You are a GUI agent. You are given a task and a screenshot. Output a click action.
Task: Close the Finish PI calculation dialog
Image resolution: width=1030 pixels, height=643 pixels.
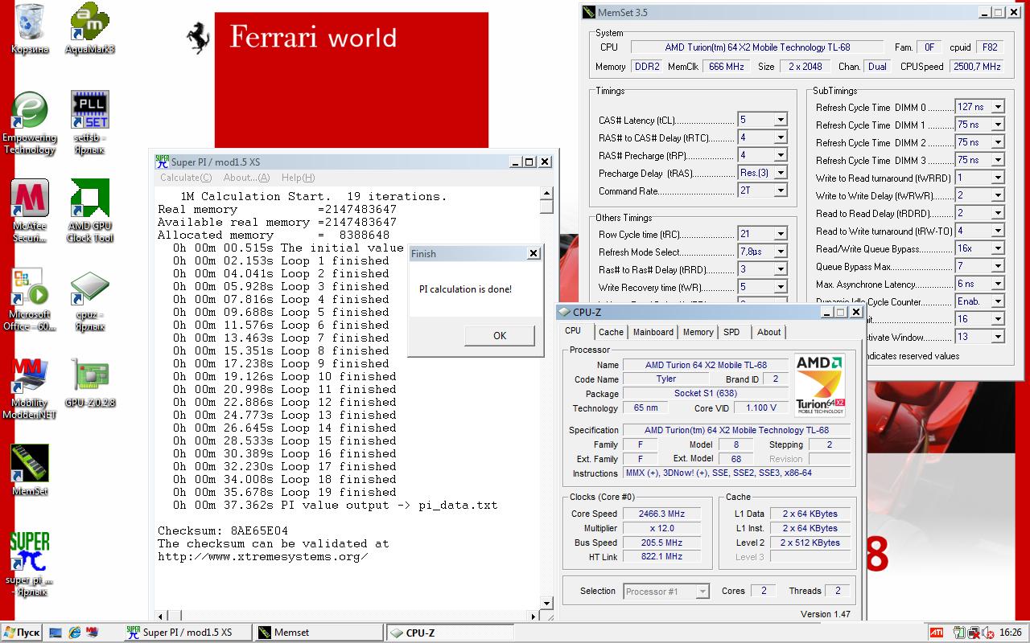point(533,253)
